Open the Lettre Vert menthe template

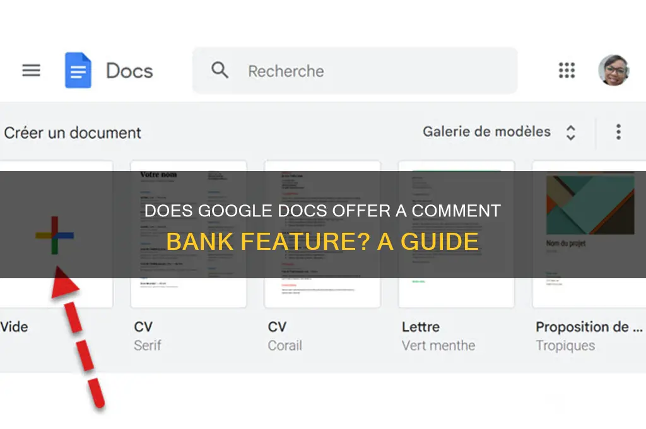[457, 234]
